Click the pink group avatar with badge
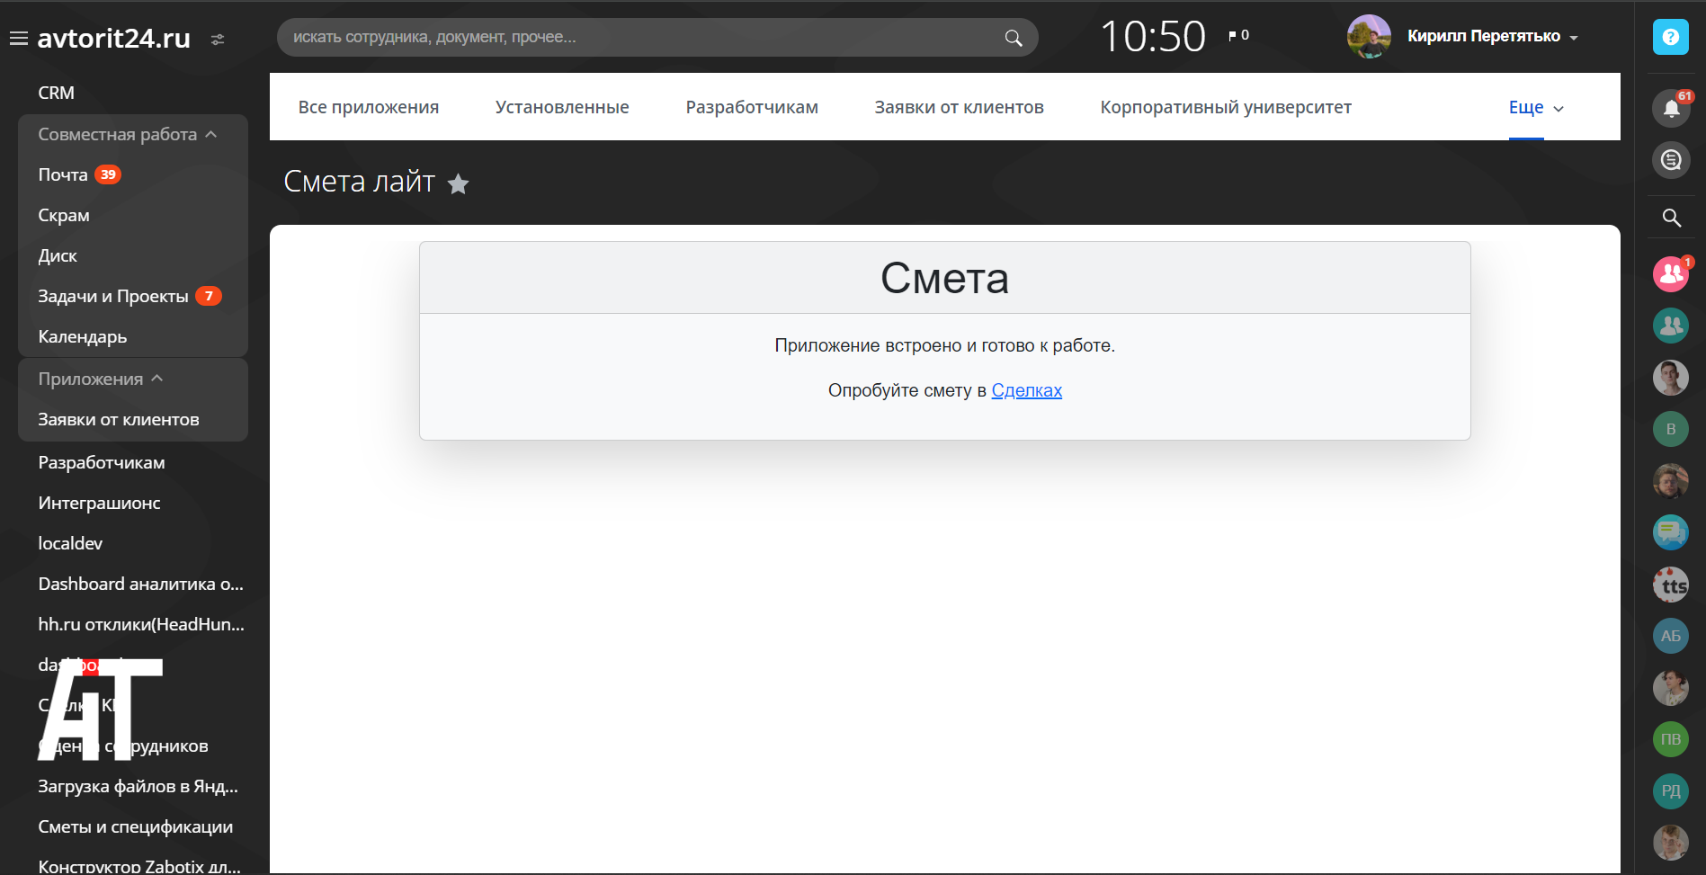This screenshot has width=1706, height=875. point(1670,274)
